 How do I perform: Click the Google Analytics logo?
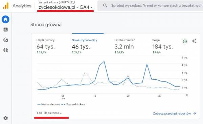6,6
